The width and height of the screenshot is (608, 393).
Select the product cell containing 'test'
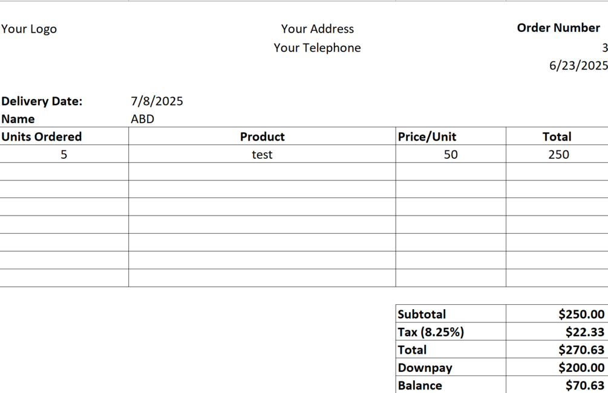click(262, 155)
